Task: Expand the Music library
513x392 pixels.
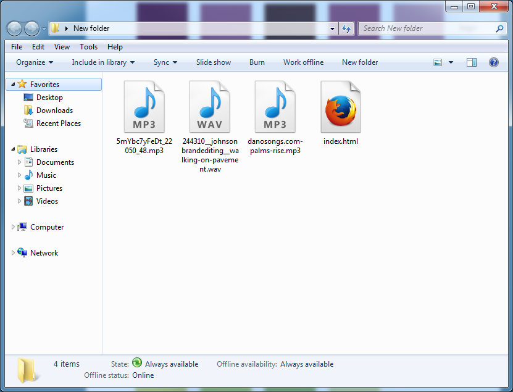Action: (19, 175)
